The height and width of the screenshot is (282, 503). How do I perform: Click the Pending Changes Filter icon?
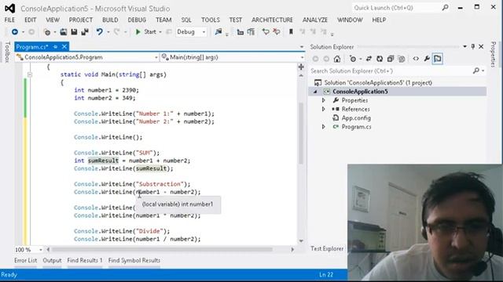[353, 59]
